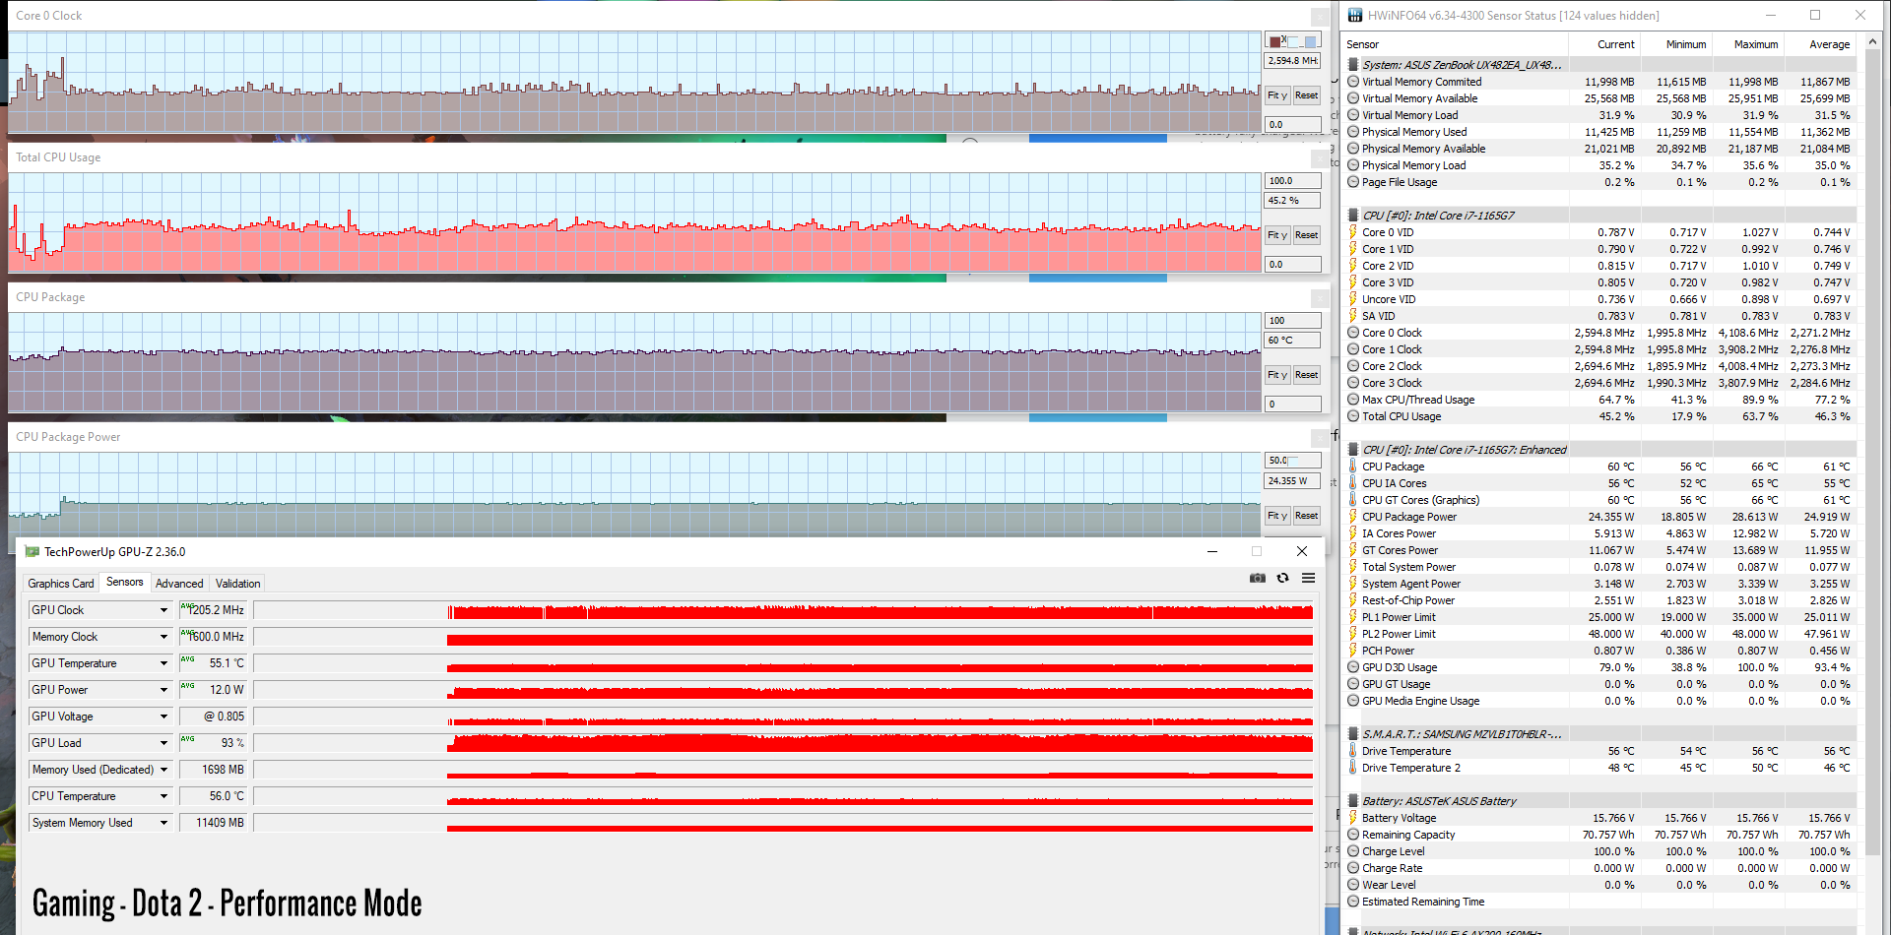This screenshot has height=935, width=1891.
Task: Pick the dark red swatch in Core 0 Clock graph
Action: tap(1275, 41)
